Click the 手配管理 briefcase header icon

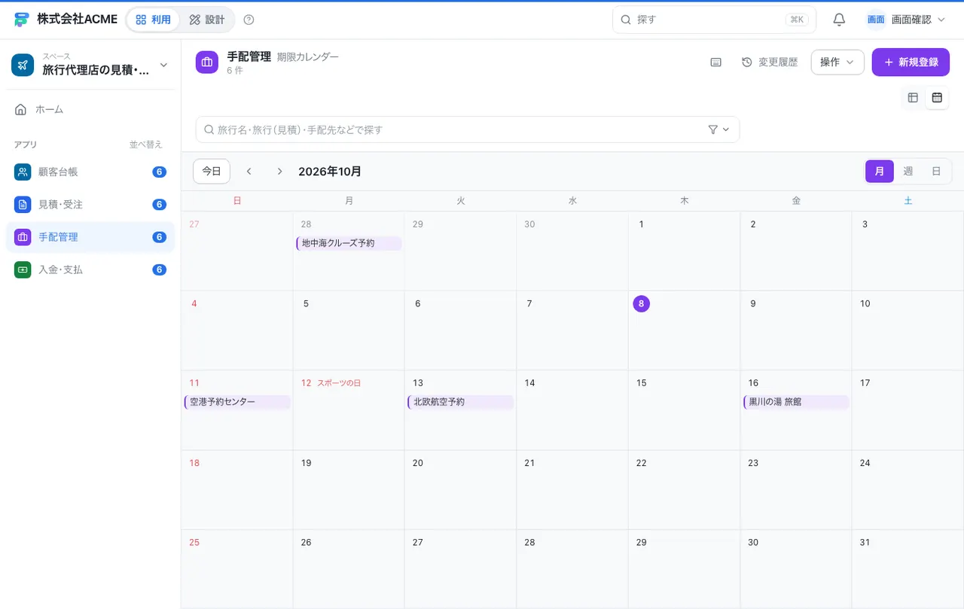(207, 62)
